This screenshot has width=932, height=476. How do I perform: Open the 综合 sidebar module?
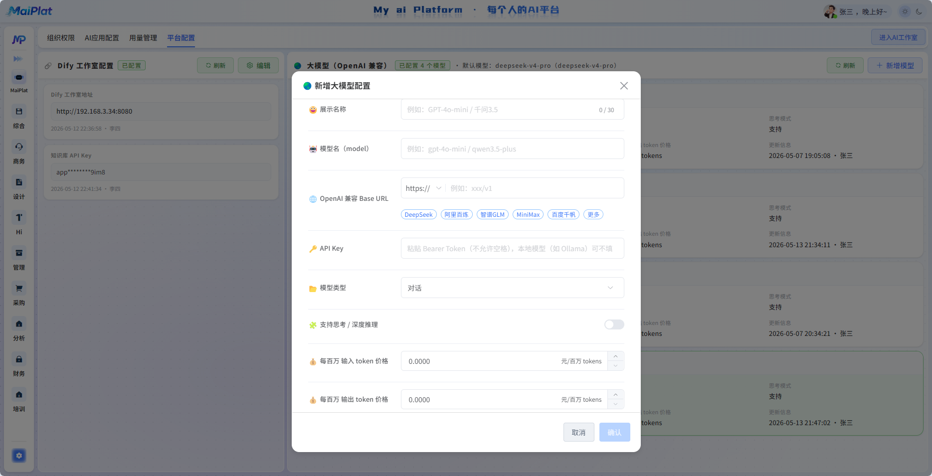19,112
